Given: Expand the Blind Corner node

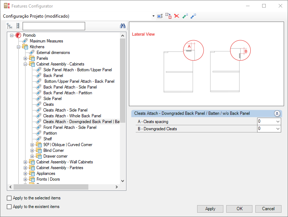Looking at the screenshot, I should point(32,150).
